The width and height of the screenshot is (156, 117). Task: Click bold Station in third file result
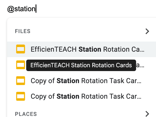point(68,81)
